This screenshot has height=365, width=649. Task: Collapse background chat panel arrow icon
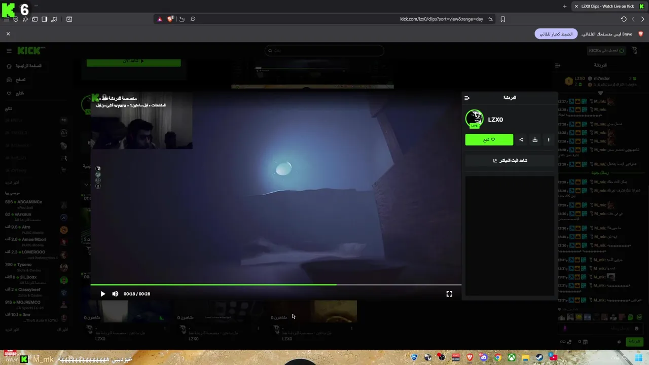tap(557, 65)
